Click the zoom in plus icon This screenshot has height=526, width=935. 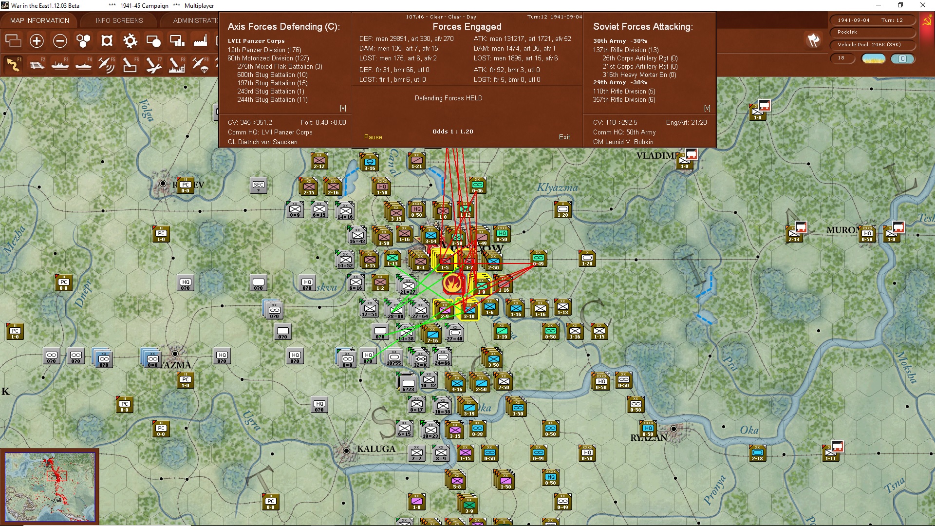pos(37,41)
